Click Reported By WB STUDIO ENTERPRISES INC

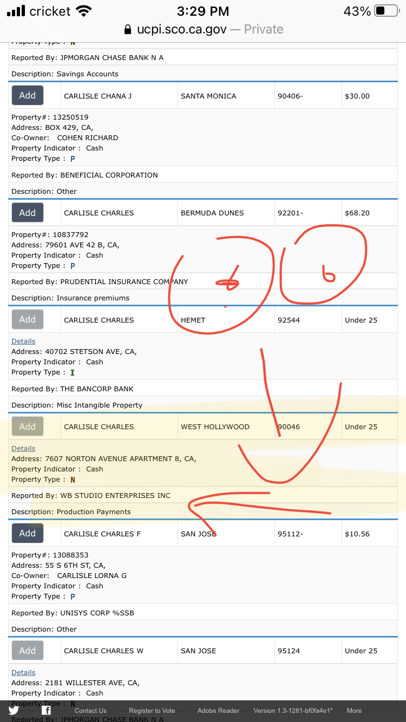click(91, 496)
